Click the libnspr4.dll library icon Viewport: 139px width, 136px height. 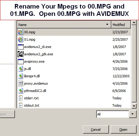[x=21, y=76]
